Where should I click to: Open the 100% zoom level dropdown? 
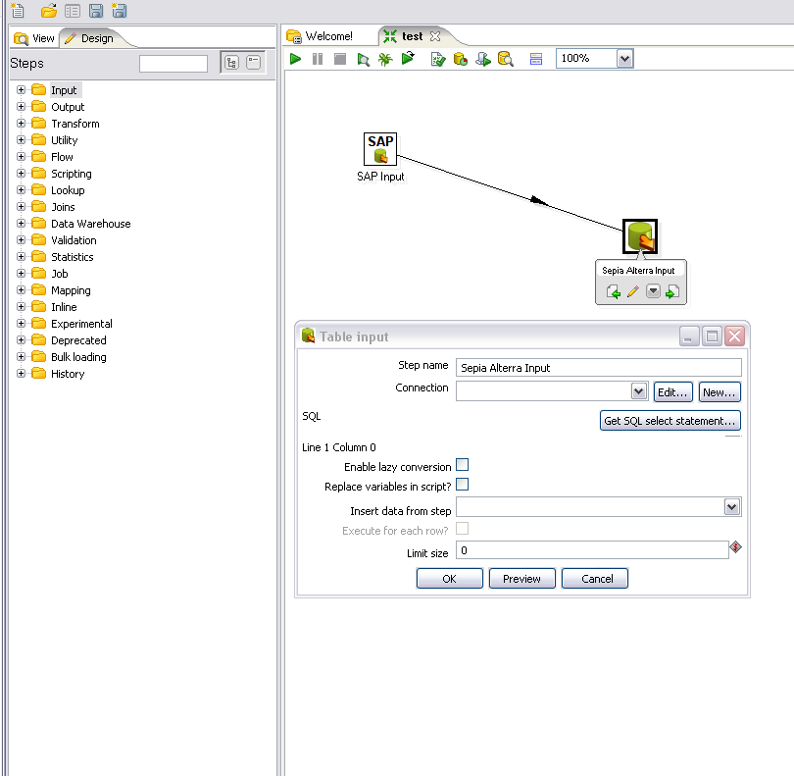pos(624,59)
